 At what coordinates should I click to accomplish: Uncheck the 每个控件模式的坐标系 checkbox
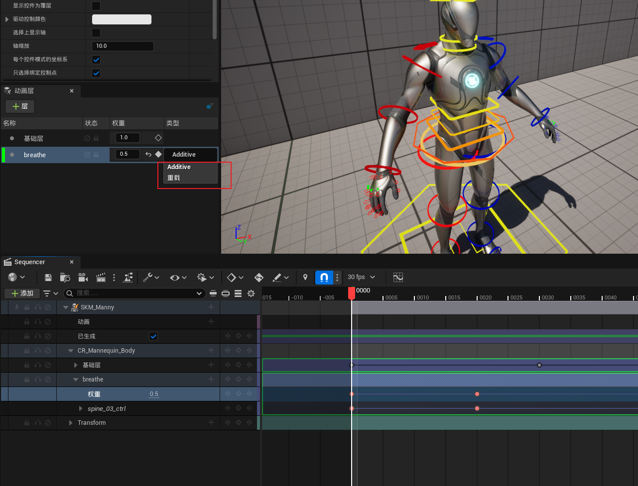(96, 60)
